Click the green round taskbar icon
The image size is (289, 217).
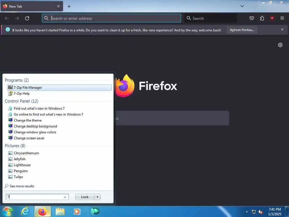pos(95,211)
